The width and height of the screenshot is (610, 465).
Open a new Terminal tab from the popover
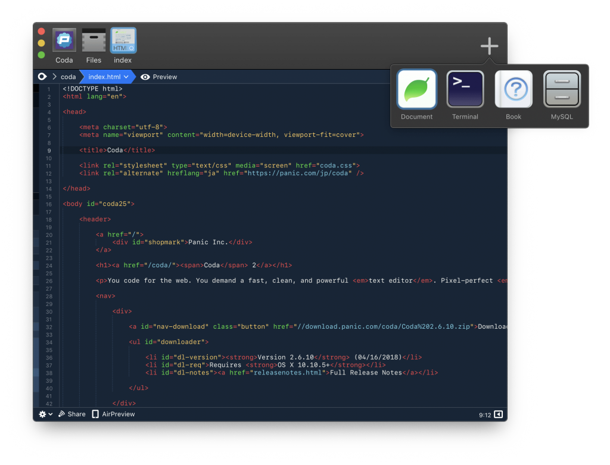(x=465, y=89)
